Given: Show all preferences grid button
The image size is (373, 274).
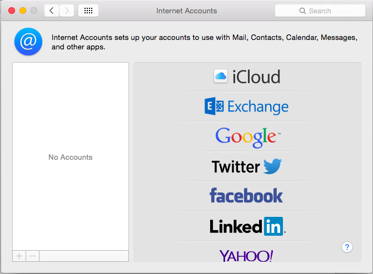Looking at the screenshot, I should point(88,11).
